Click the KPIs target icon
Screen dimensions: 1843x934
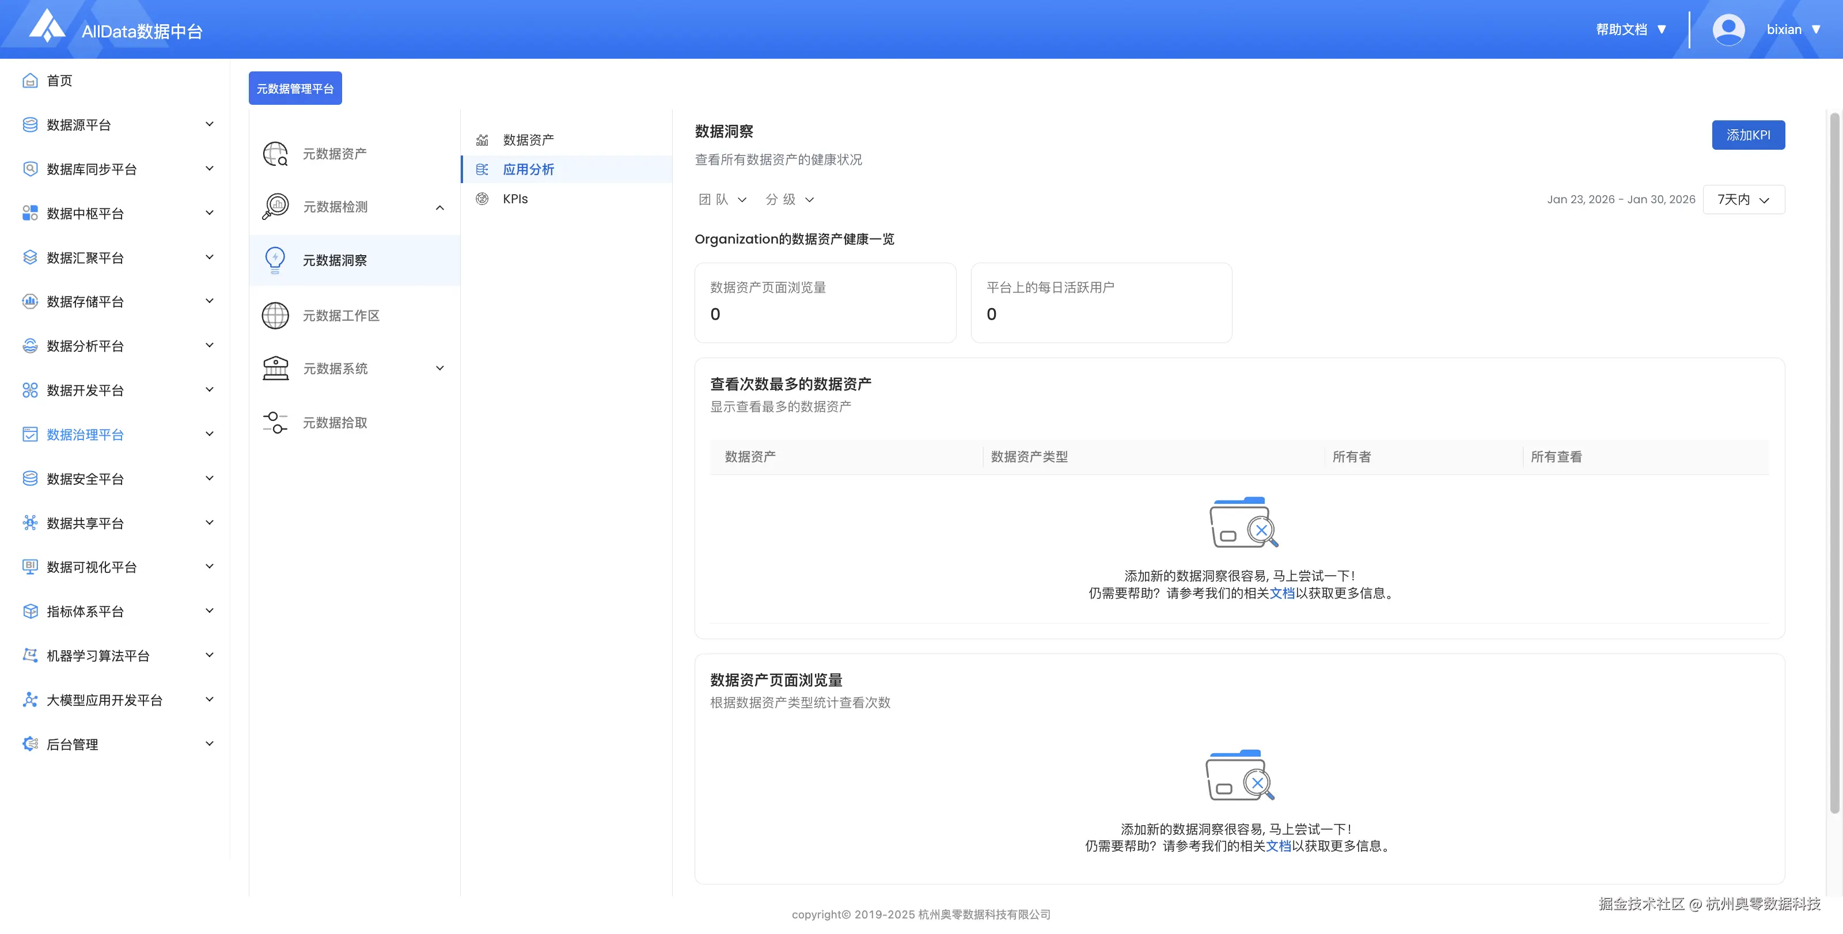[482, 199]
